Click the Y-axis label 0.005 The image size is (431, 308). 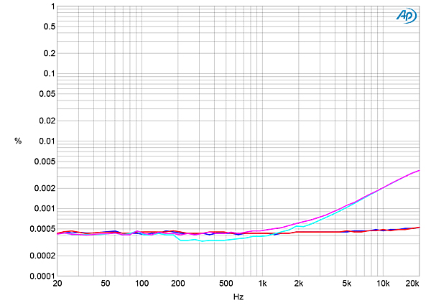[x=45, y=162]
